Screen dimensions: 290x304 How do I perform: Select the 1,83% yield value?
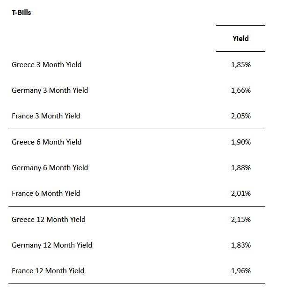[241, 245]
